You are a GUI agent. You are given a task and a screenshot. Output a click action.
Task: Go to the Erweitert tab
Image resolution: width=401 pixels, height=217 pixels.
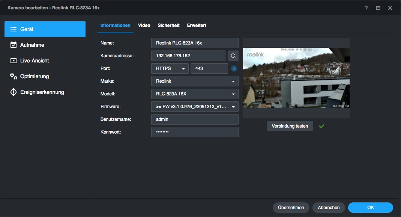(197, 25)
